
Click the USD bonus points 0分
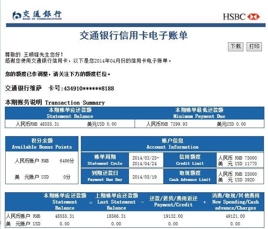pyautogui.click(x=67, y=177)
